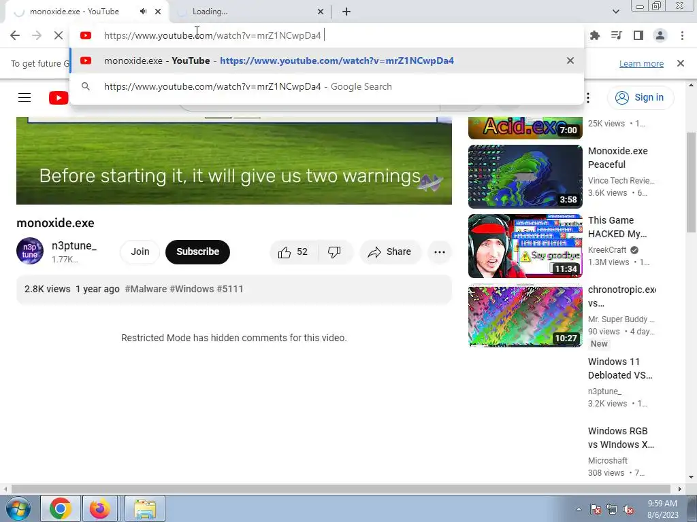Click the Subscribe button
Image resolution: width=697 pixels, height=522 pixels.
197,251
